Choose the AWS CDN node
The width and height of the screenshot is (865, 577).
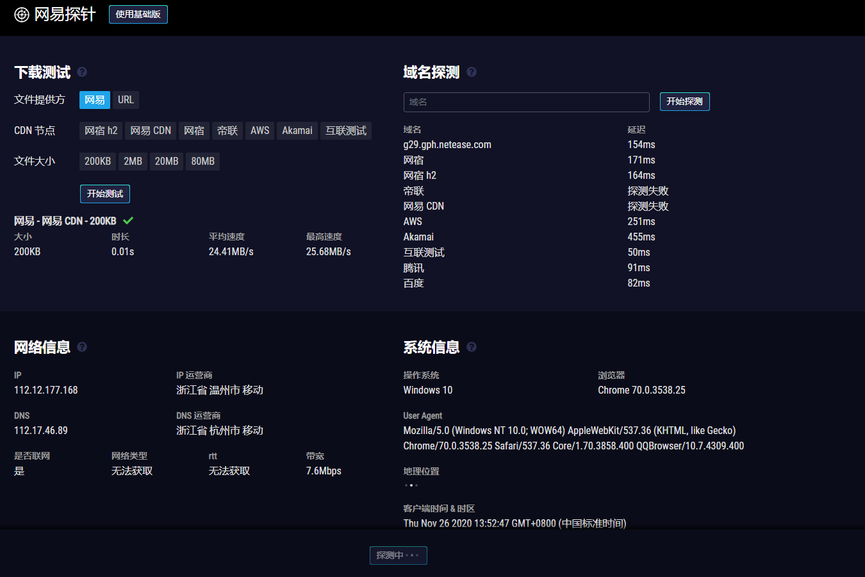(x=259, y=131)
